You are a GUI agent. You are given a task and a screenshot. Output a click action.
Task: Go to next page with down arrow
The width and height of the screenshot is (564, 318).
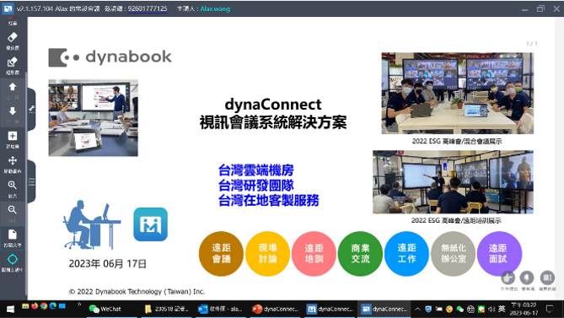[x=13, y=115]
